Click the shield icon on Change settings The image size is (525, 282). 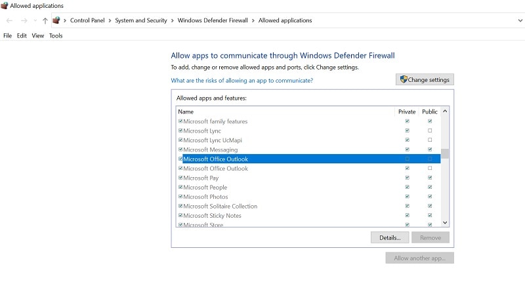(404, 79)
